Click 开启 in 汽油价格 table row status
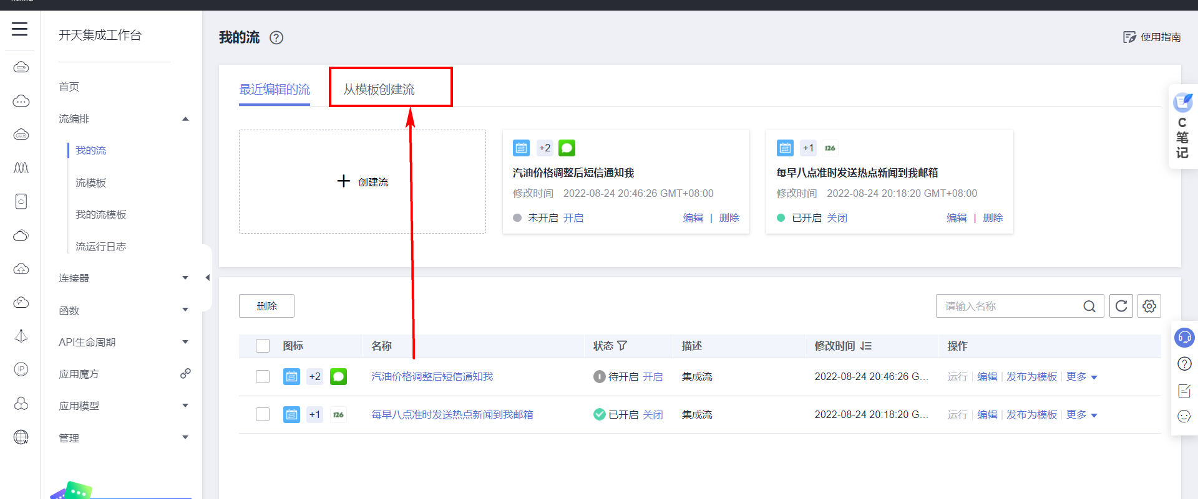1198x499 pixels. [x=653, y=377]
